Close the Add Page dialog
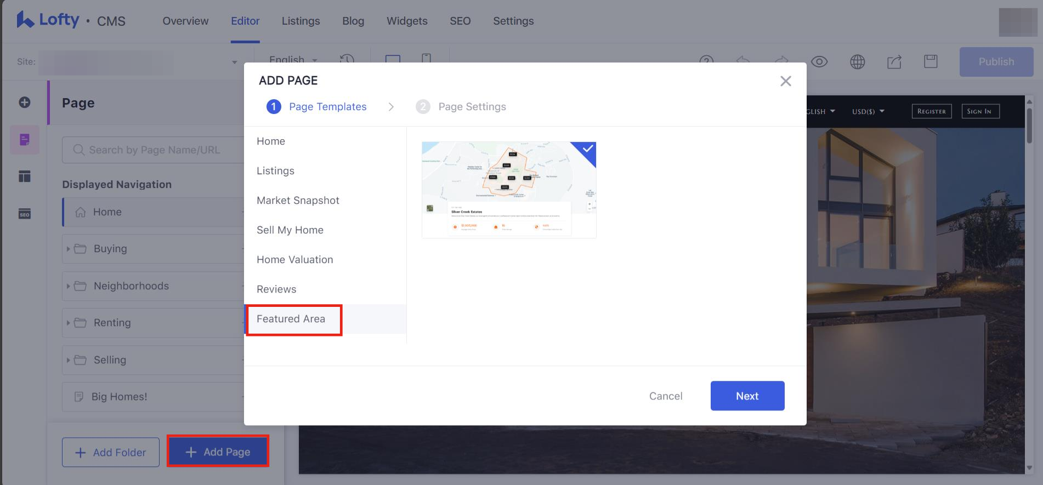 point(785,81)
